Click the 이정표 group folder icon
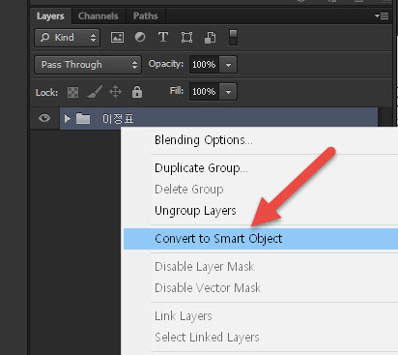The image size is (398, 355). (x=83, y=119)
